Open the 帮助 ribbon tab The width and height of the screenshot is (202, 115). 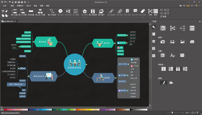[x=48, y=6]
